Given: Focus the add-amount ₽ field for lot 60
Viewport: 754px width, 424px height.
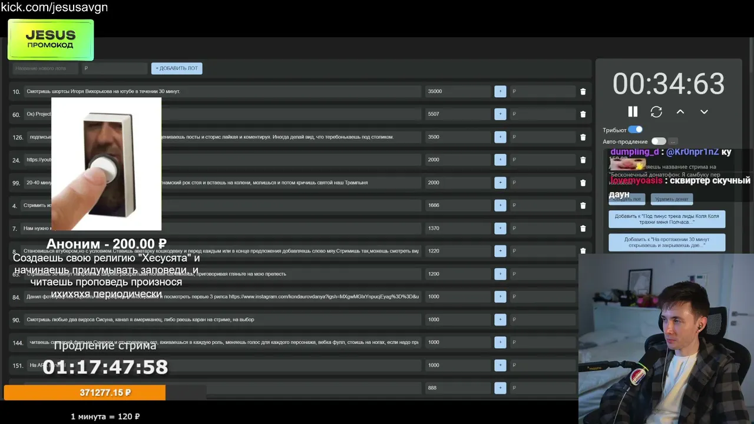Looking at the screenshot, I should [543, 114].
